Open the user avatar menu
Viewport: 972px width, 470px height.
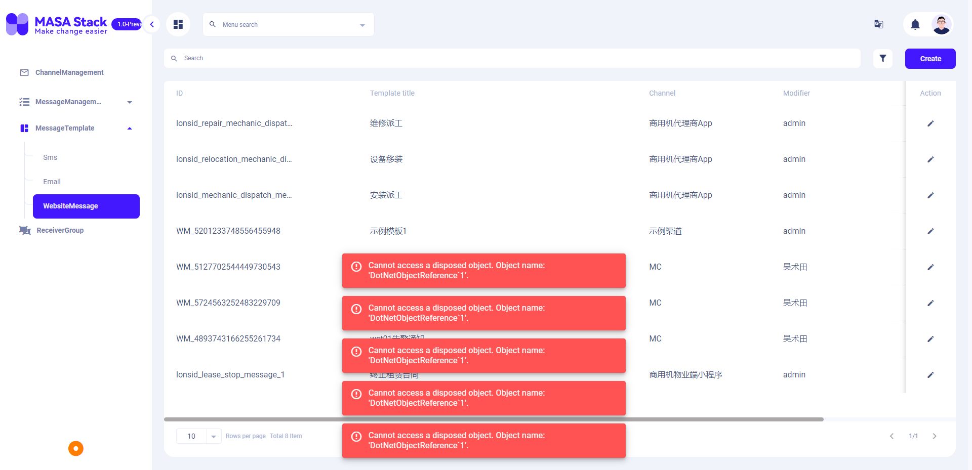coord(941,24)
